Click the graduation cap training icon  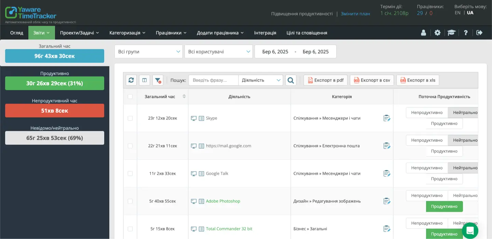[452, 33]
